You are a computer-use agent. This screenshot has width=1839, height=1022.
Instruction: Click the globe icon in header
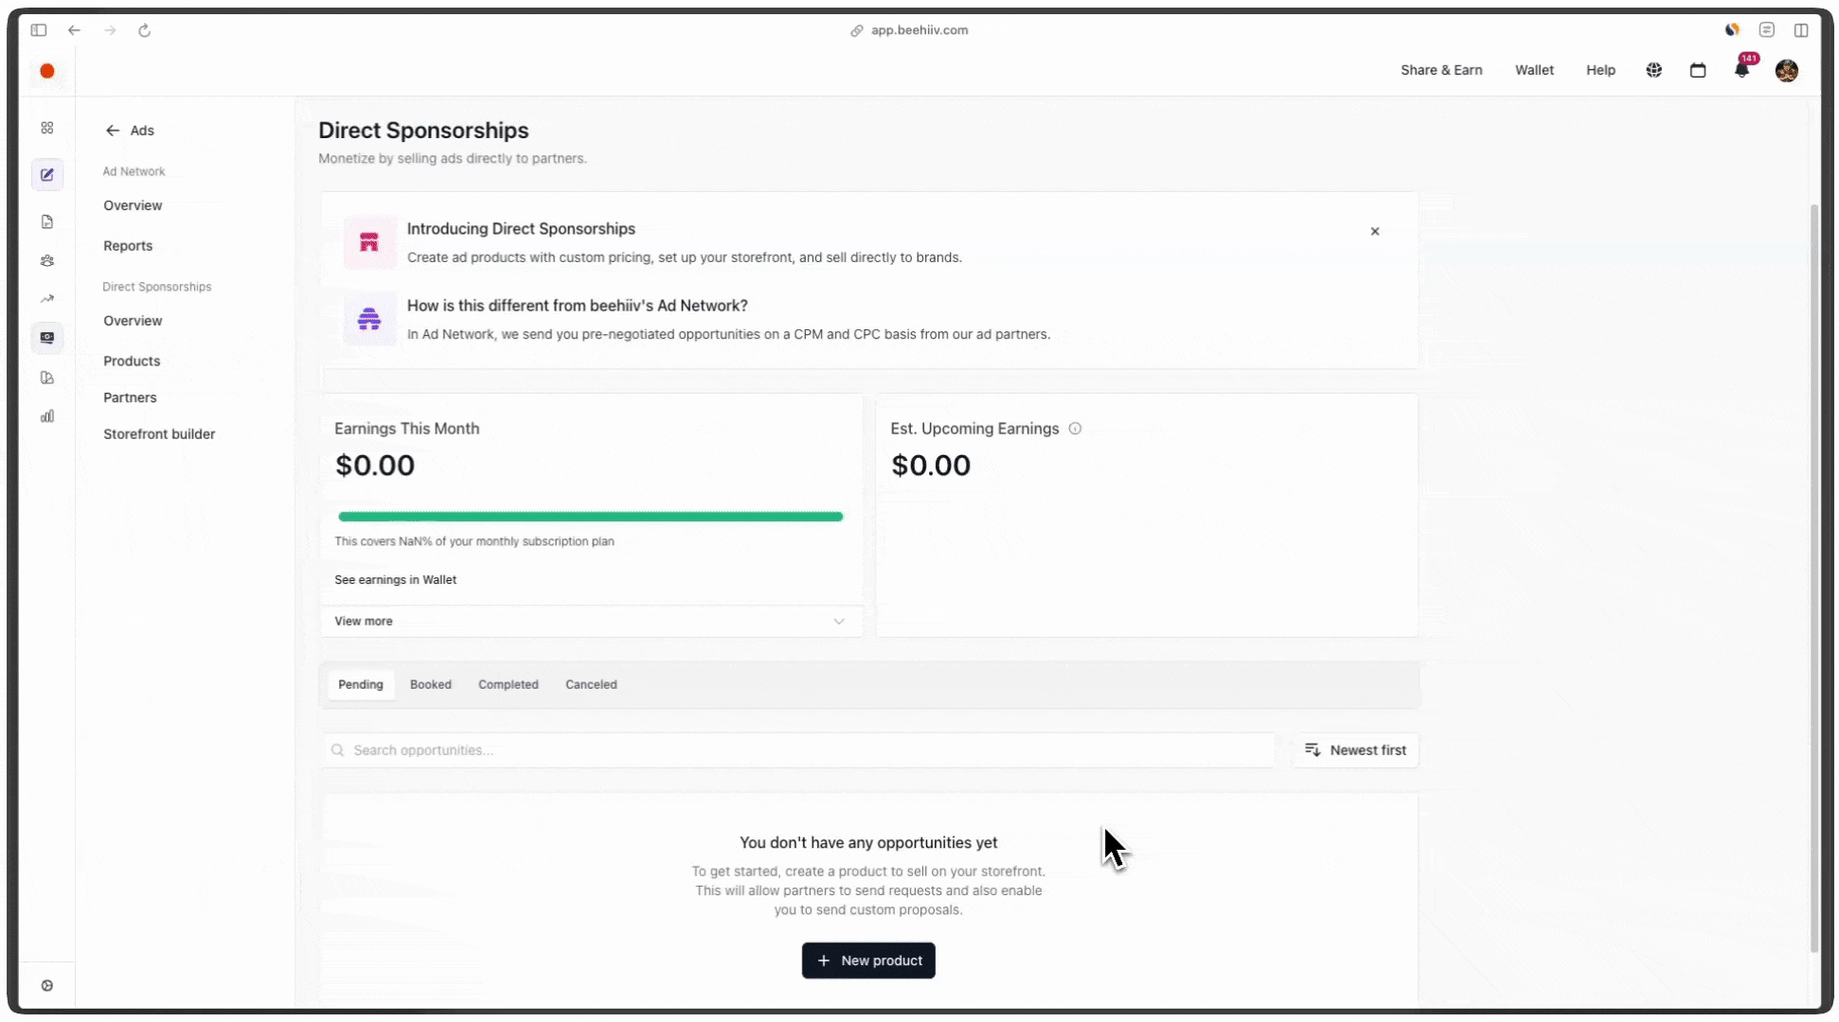pyautogui.click(x=1653, y=70)
